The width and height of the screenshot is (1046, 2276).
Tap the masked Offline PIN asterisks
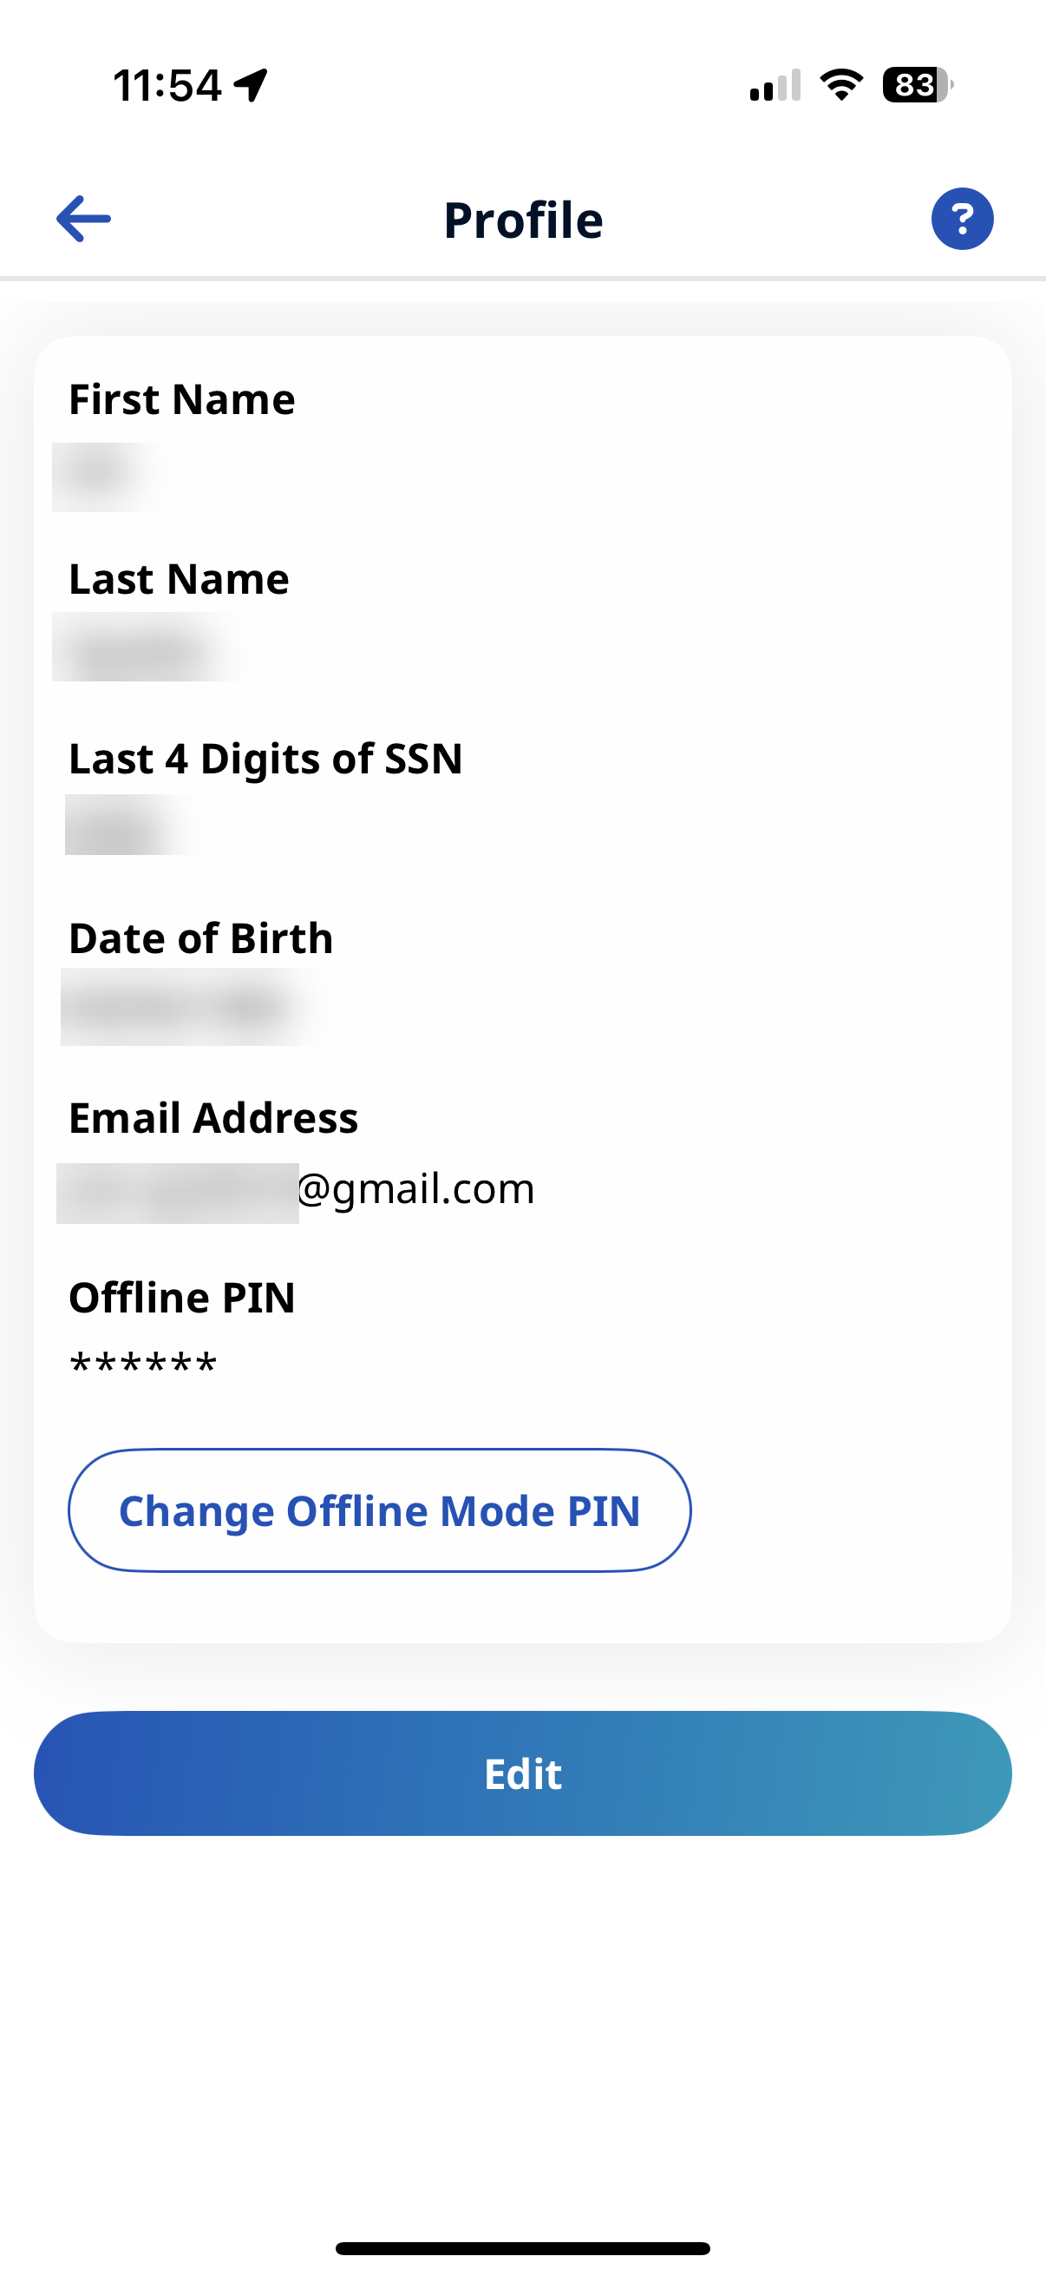point(143,1365)
